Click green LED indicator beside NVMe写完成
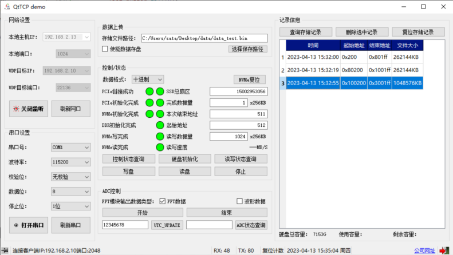The width and height of the screenshot is (453, 255). (x=159, y=137)
